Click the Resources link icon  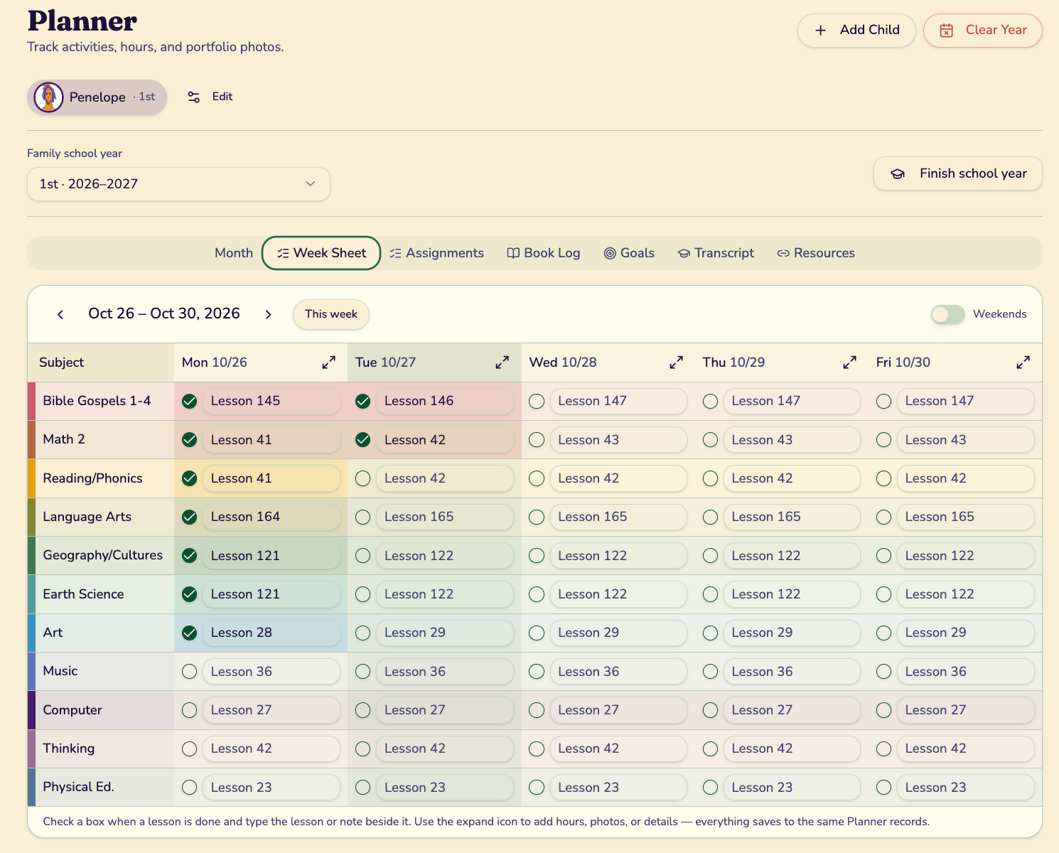(x=783, y=253)
